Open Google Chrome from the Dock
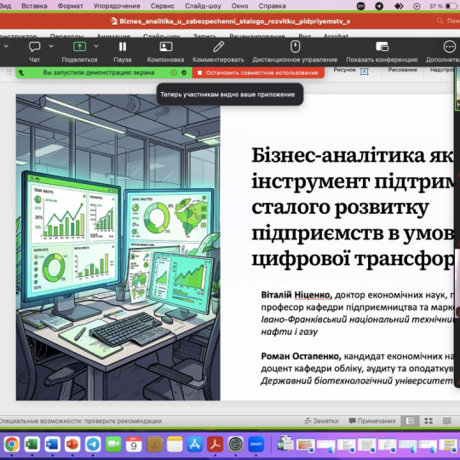The width and height of the screenshot is (460, 460). [x=11, y=444]
